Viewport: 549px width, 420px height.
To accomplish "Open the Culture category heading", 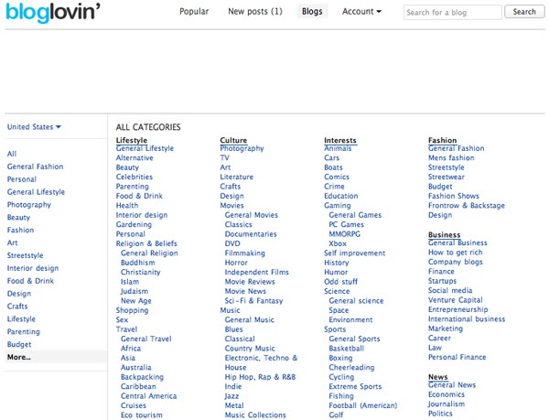I will click(x=233, y=140).
